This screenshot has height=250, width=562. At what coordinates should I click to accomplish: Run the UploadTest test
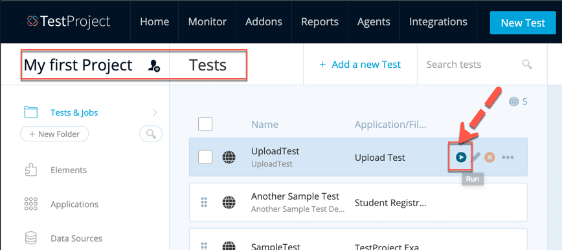coord(461,157)
